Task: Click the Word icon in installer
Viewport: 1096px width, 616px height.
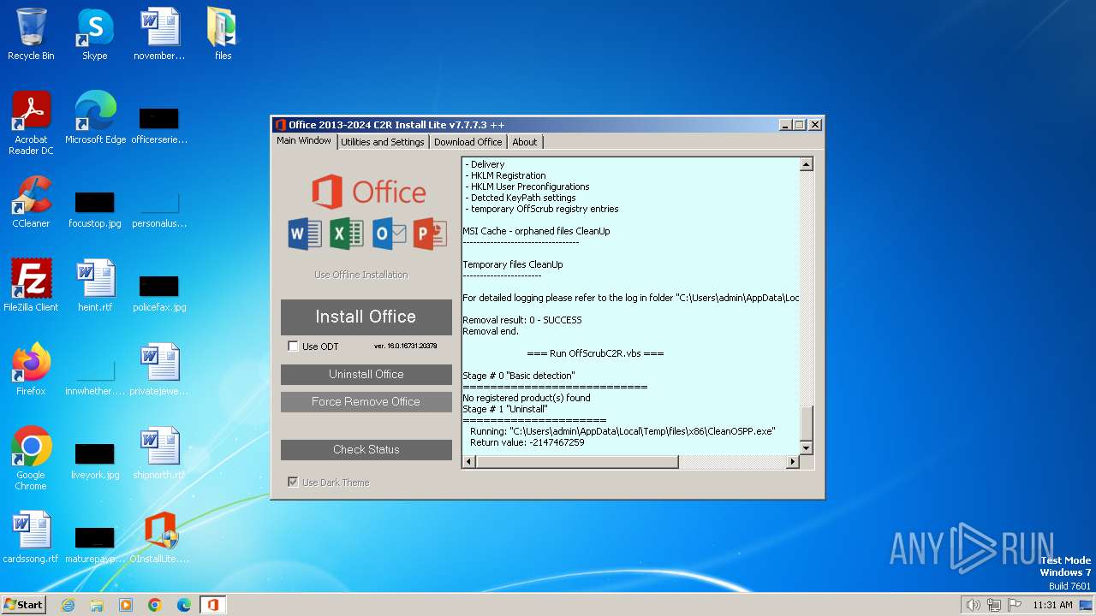Action: [x=305, y=234]
